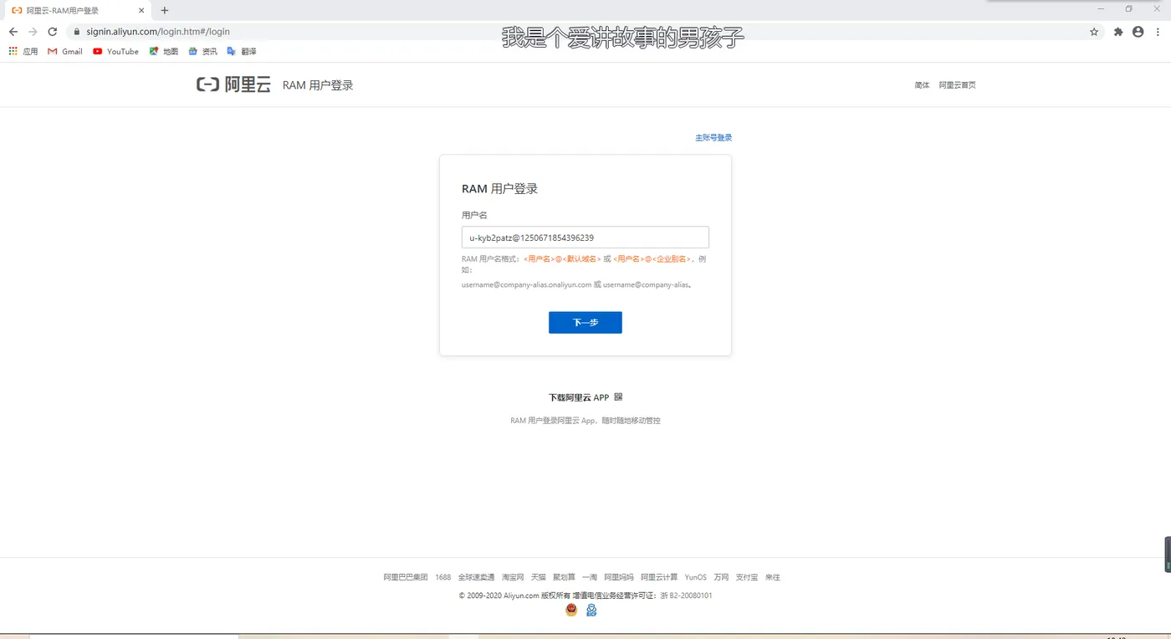Open the 一淘 footer link

click(590, 577)
